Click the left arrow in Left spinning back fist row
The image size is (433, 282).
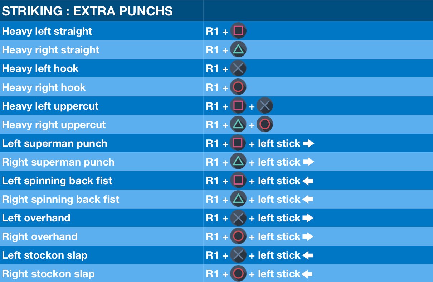[x=308, y=181]
